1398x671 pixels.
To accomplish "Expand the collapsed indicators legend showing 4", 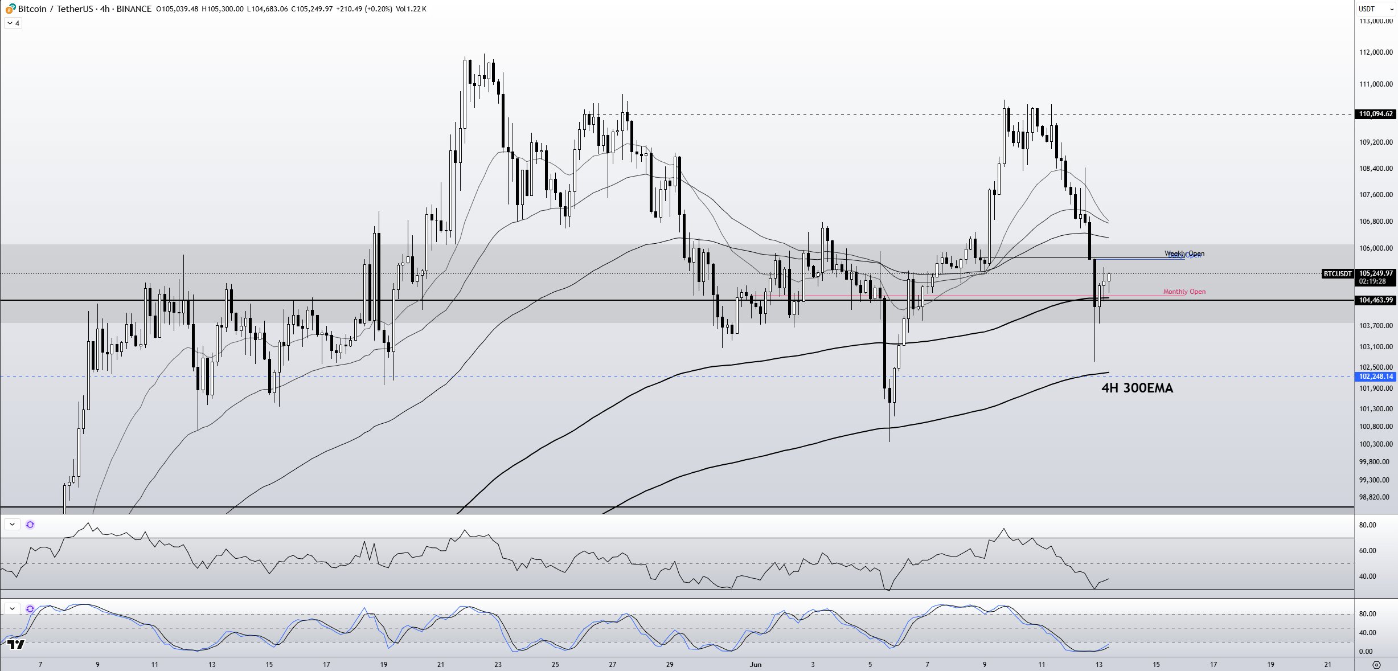I will tap(13, 23).
